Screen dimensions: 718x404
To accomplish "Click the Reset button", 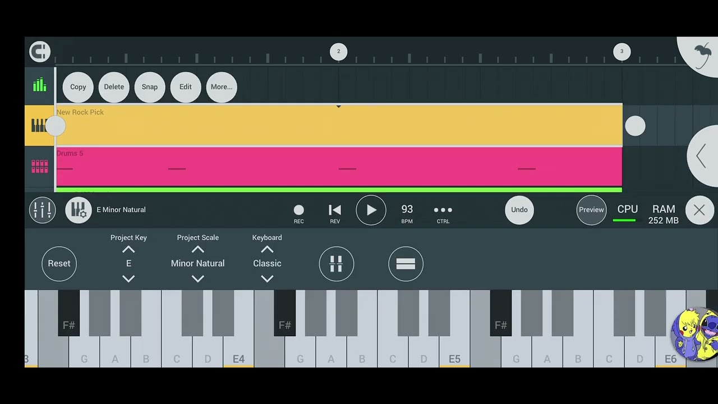I will click(x=59, y=264).
